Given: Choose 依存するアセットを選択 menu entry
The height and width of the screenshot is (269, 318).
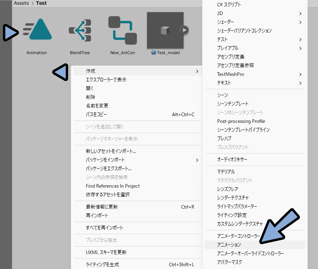Looking at the screenshot, I should tap(138, 195).
